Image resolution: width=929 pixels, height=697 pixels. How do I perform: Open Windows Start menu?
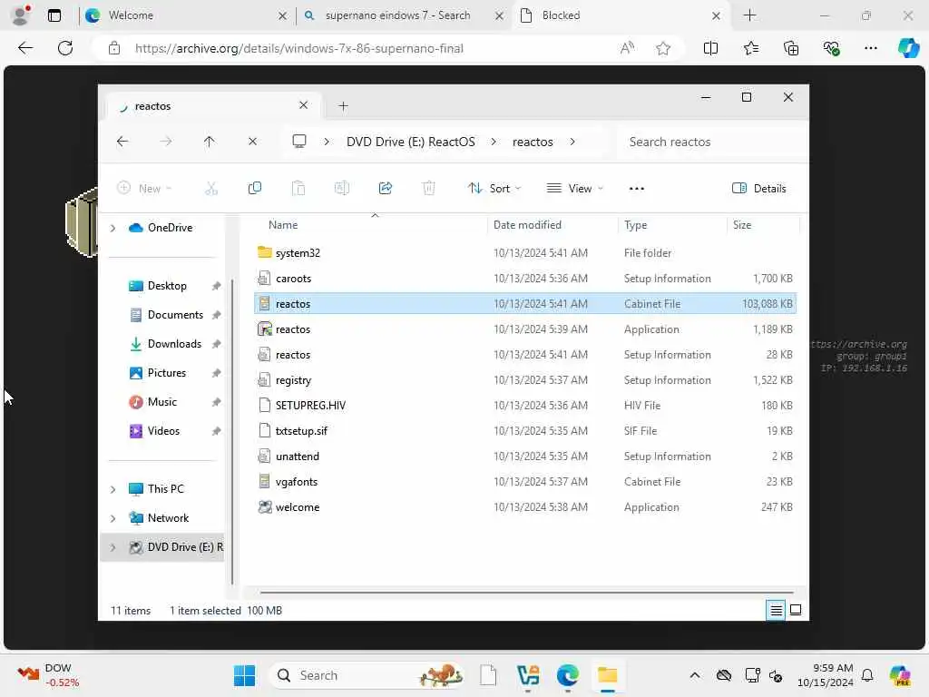click(244, 675)
